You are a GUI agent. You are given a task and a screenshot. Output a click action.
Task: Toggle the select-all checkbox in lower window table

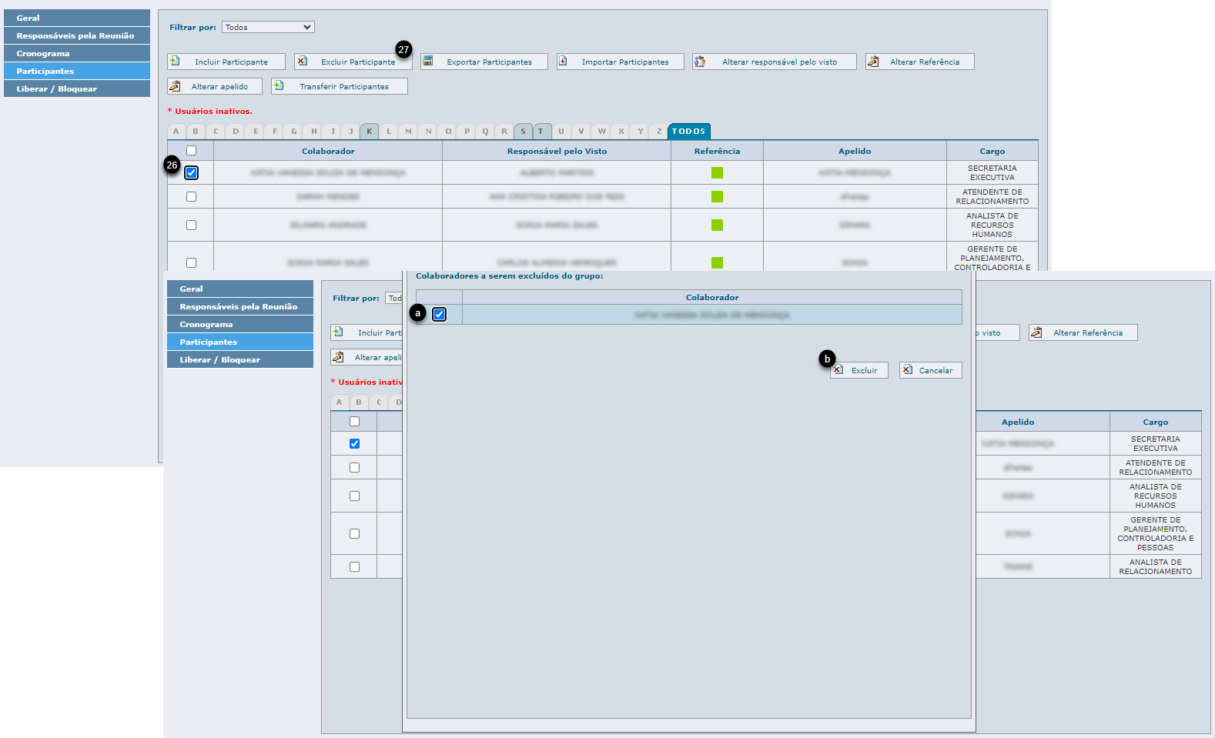tap(355, 422)
